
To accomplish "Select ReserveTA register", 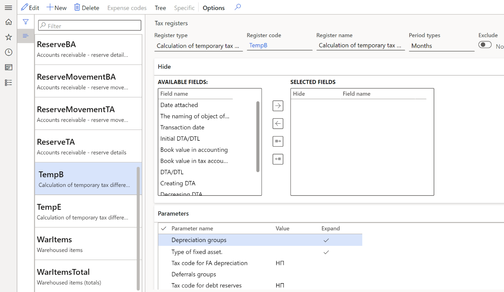I will click(x=88, y=146).
